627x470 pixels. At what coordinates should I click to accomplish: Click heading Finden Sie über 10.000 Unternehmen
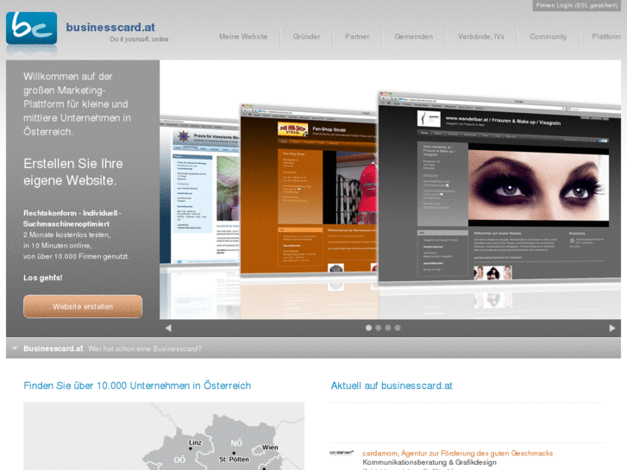pyautogui.click(x=137, y=385)
